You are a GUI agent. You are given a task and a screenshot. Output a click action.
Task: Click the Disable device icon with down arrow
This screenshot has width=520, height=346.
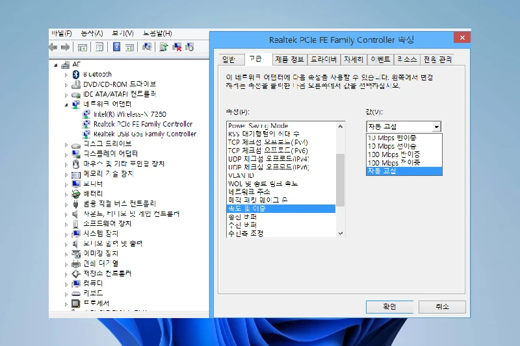click(189, 47)
